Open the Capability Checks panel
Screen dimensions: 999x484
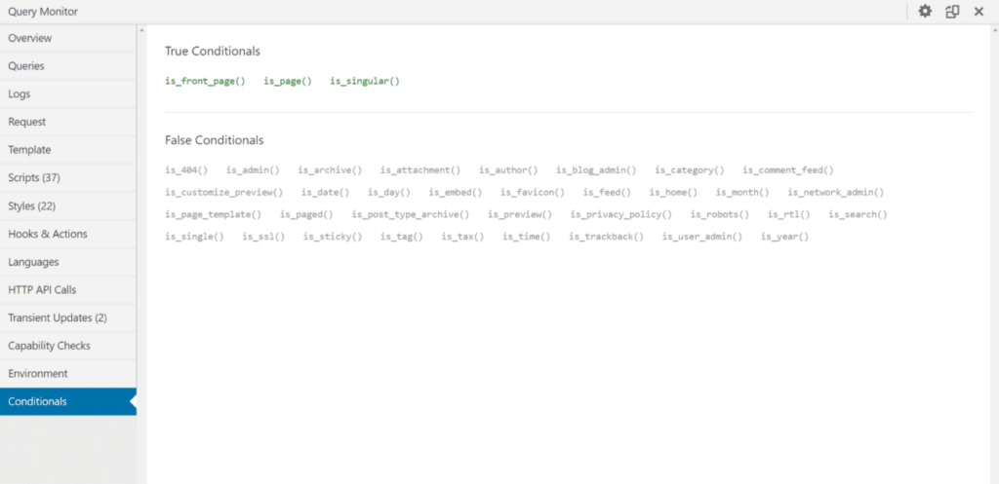[x=49, y=346]
